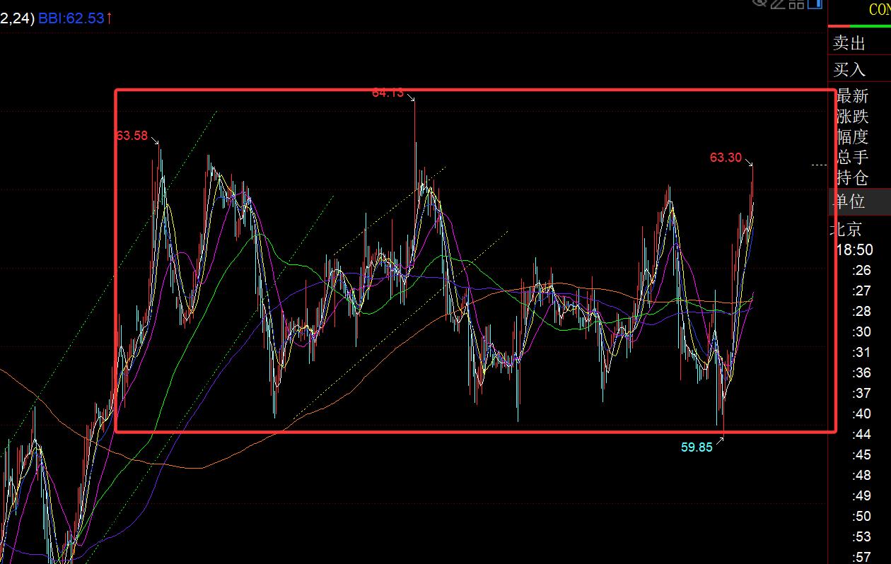
Task: Click the 持仓 open interest label
Action: pyautogui.click(x=852, y=177)
